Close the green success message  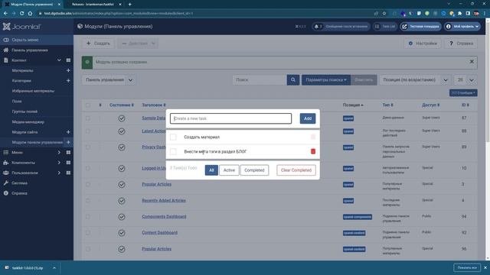tap(472, 62)
